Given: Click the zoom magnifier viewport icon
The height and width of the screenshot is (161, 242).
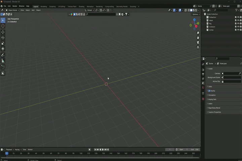Looking at the screenshot, I should tap(198, 33).
